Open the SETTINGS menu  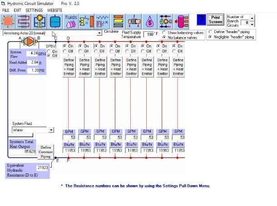34,10
